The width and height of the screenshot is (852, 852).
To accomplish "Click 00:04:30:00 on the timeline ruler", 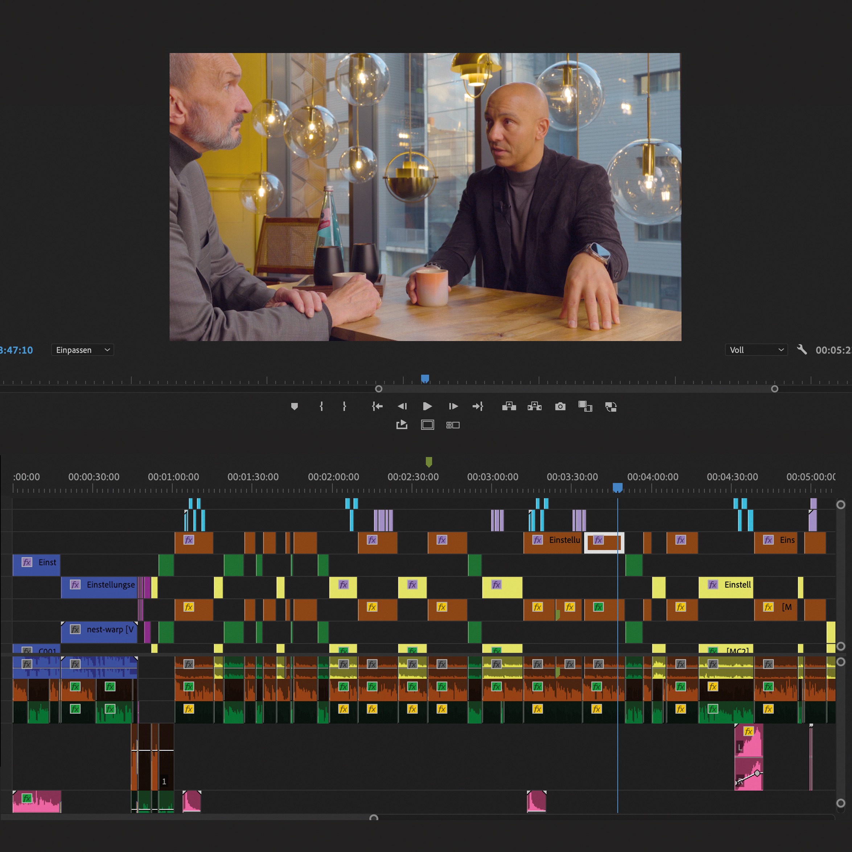I will [x=732, y=477].
